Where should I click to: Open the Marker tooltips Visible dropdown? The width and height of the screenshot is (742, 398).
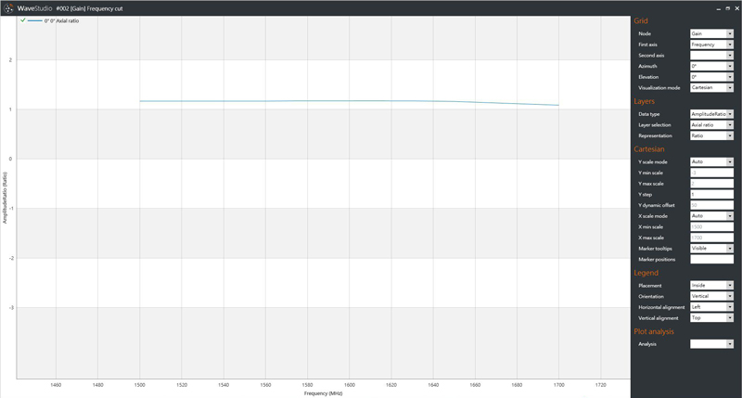pos(711,249)
